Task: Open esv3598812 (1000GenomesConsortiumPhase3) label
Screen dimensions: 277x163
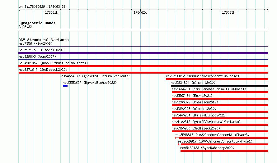Action: pyautogui.click(x=203, y=76)
